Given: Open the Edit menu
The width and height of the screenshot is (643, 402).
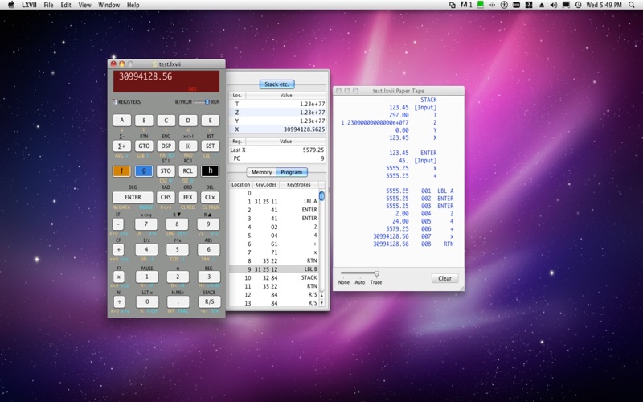Looking at the screenshot, I should tap(65, 5).
